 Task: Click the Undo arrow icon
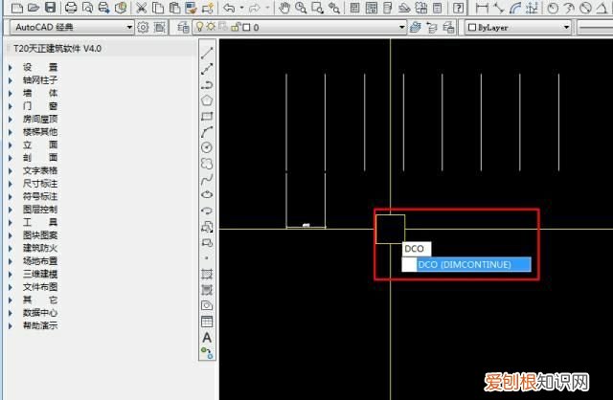point(229,8)
